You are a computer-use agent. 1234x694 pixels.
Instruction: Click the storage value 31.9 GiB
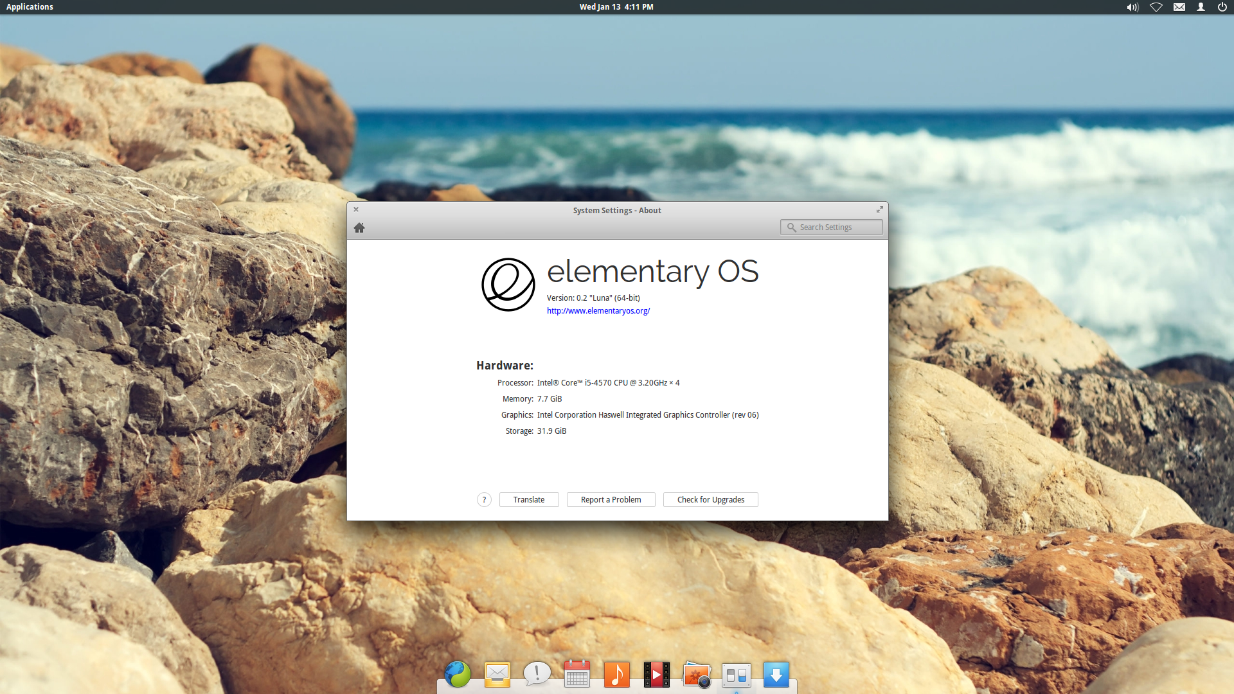click(551, 431)
